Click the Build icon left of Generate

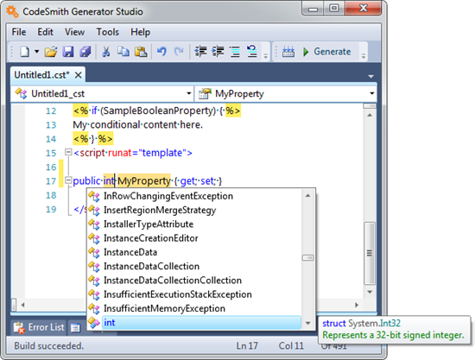coord(288,52)
